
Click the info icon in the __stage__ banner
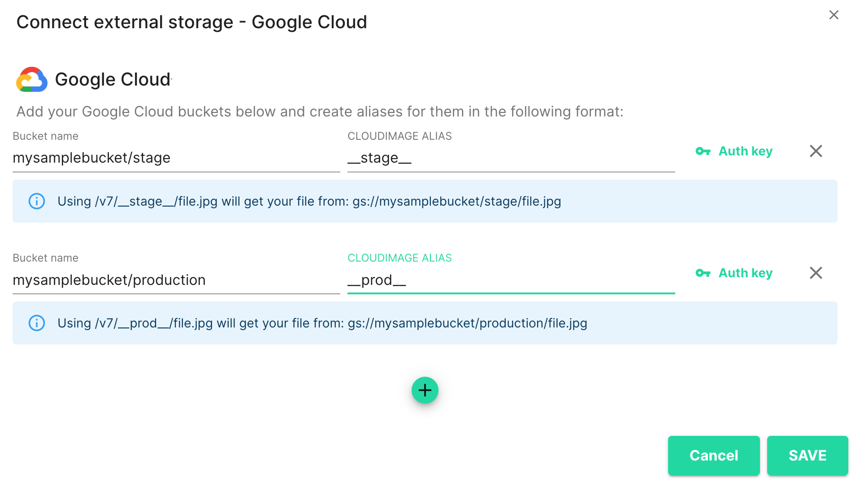click(37, 201)
